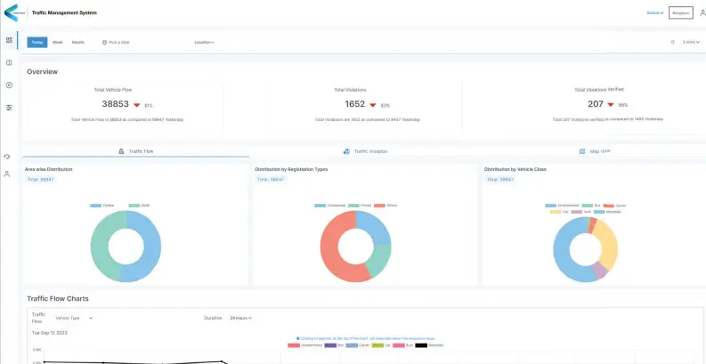Open the play-circle sidebar icon
Image resolution: width=706 pixels, height=364 pixels.
pos(8,85)
